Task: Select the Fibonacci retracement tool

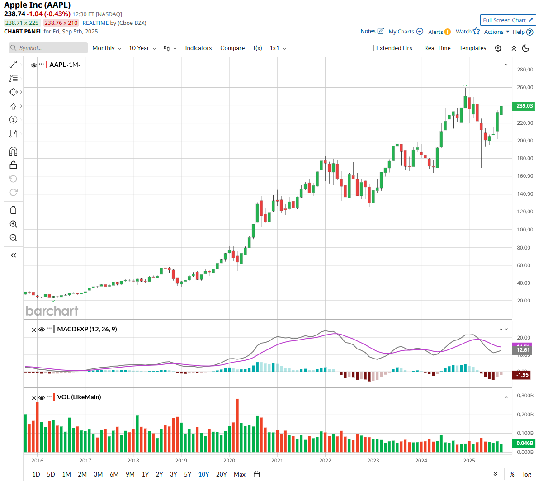Action: point(13,78)
